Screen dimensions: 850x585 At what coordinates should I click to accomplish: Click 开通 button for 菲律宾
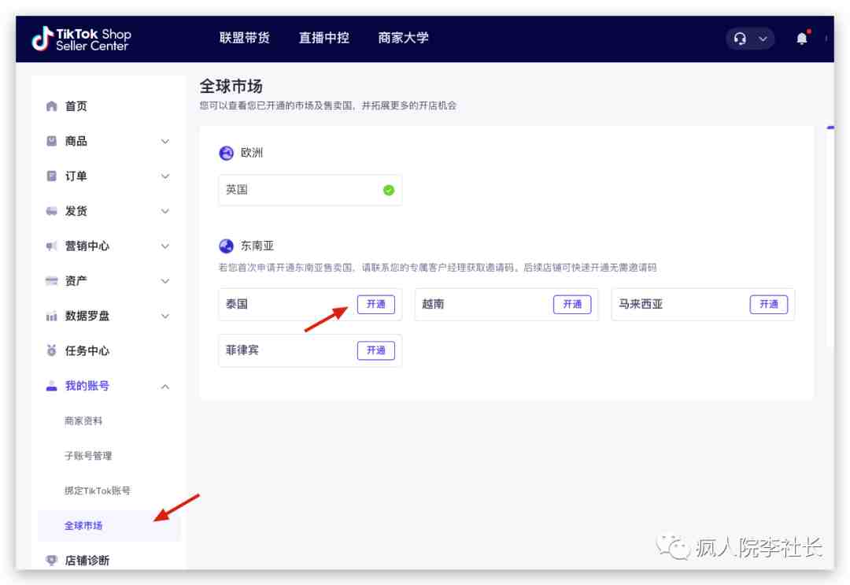[375, 350]
